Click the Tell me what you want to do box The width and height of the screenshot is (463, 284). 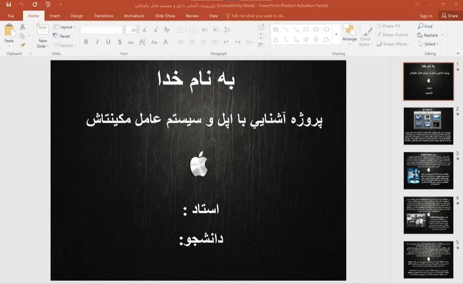[256, 16]
